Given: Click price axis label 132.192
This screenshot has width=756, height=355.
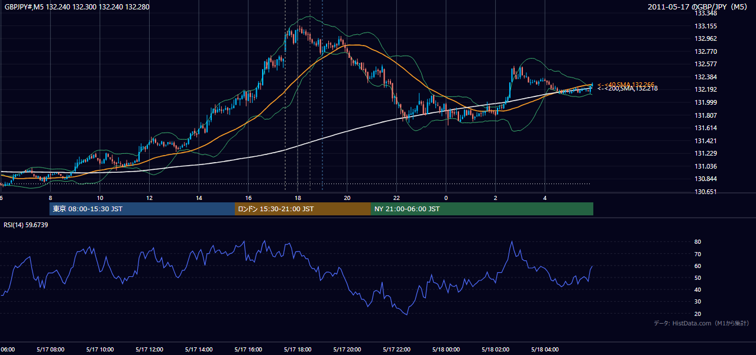Looking at the screenshot, I should click(706, 90).
